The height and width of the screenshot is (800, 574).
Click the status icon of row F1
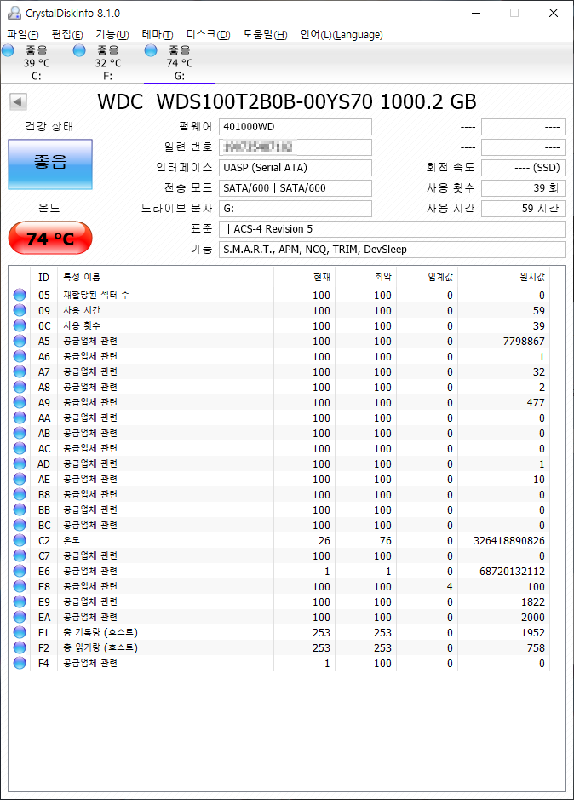tap(20, 631)
